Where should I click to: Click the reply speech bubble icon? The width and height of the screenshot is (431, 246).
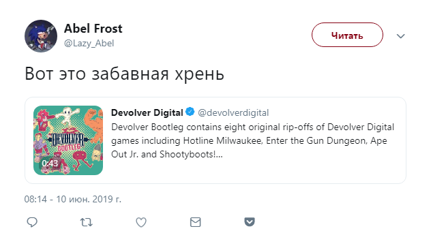pos(32,222)
